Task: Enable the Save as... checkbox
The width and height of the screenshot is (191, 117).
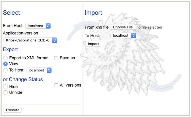Action: tap(56, 58)
